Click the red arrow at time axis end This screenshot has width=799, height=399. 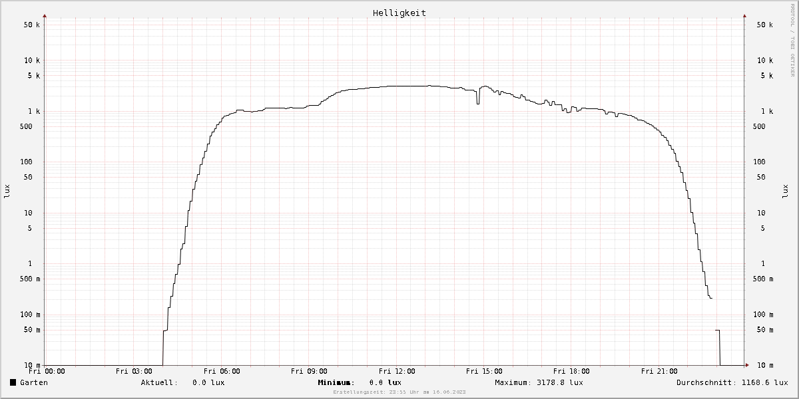point(747,365)
